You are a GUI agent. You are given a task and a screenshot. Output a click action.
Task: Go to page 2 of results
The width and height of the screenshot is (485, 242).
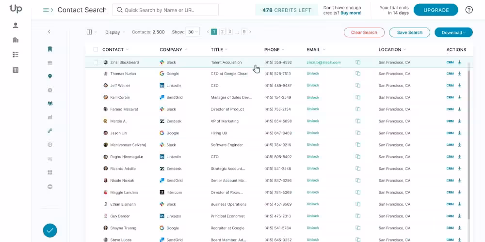[x=222, y=32]
